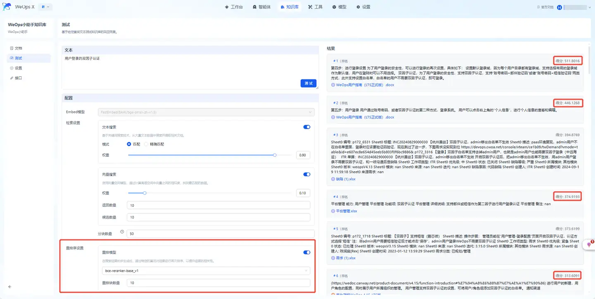
Task: Click the 重排块数量 input field
Action: 218,283
